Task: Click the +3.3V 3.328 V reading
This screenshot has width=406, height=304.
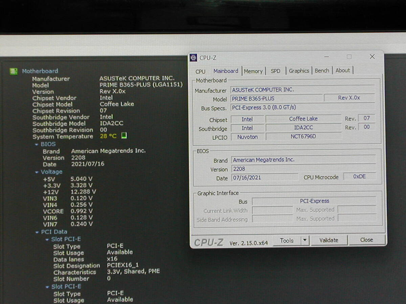Action: pos(81,185)
